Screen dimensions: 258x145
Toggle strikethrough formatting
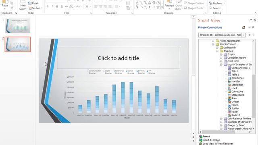pos(66,6)
